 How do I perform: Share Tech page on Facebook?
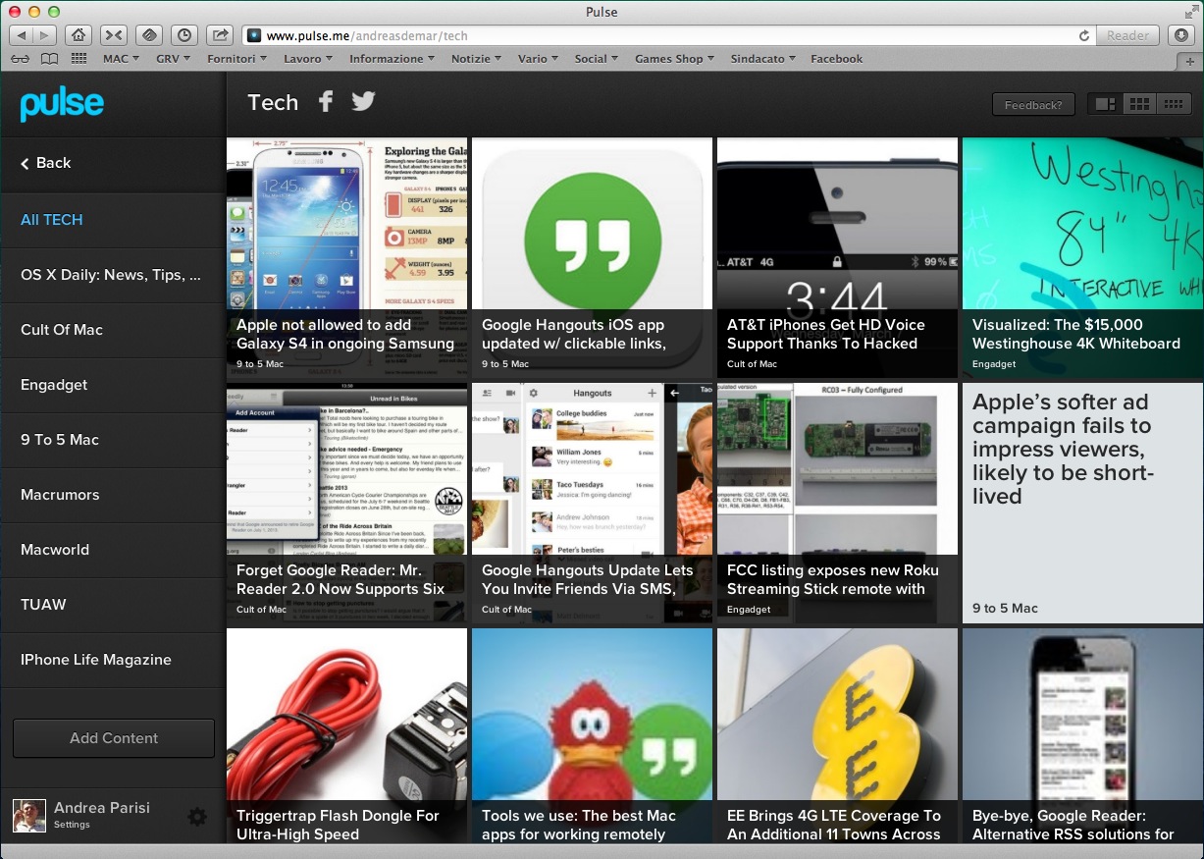coord(326,101)
